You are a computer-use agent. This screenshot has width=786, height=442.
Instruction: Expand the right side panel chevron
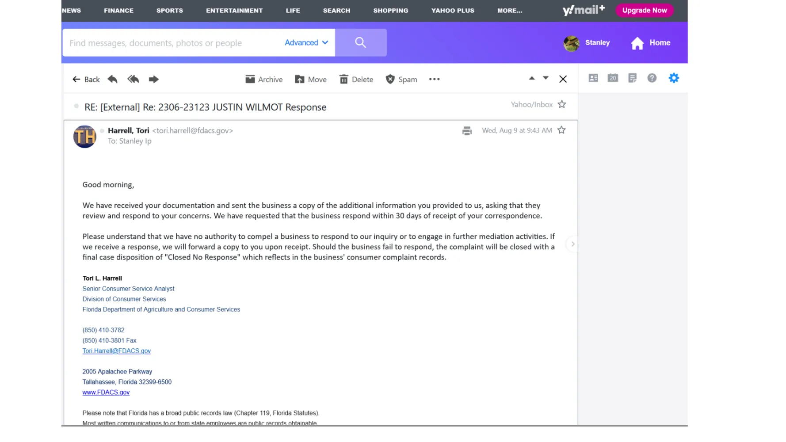[573, 244]
